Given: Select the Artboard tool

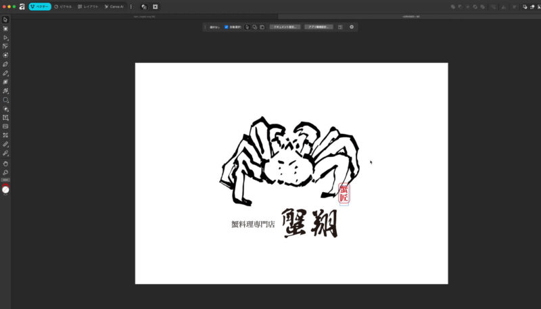Looking at the screenshot, I should [x=5, y=28].
